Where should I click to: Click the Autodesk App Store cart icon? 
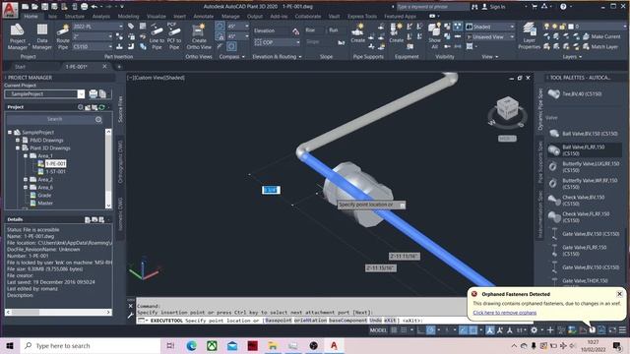[x=535, y=7]
